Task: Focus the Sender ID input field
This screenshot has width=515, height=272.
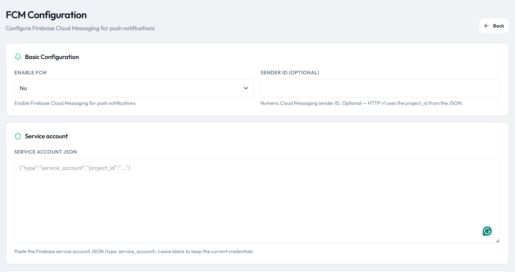Action: 380,88
